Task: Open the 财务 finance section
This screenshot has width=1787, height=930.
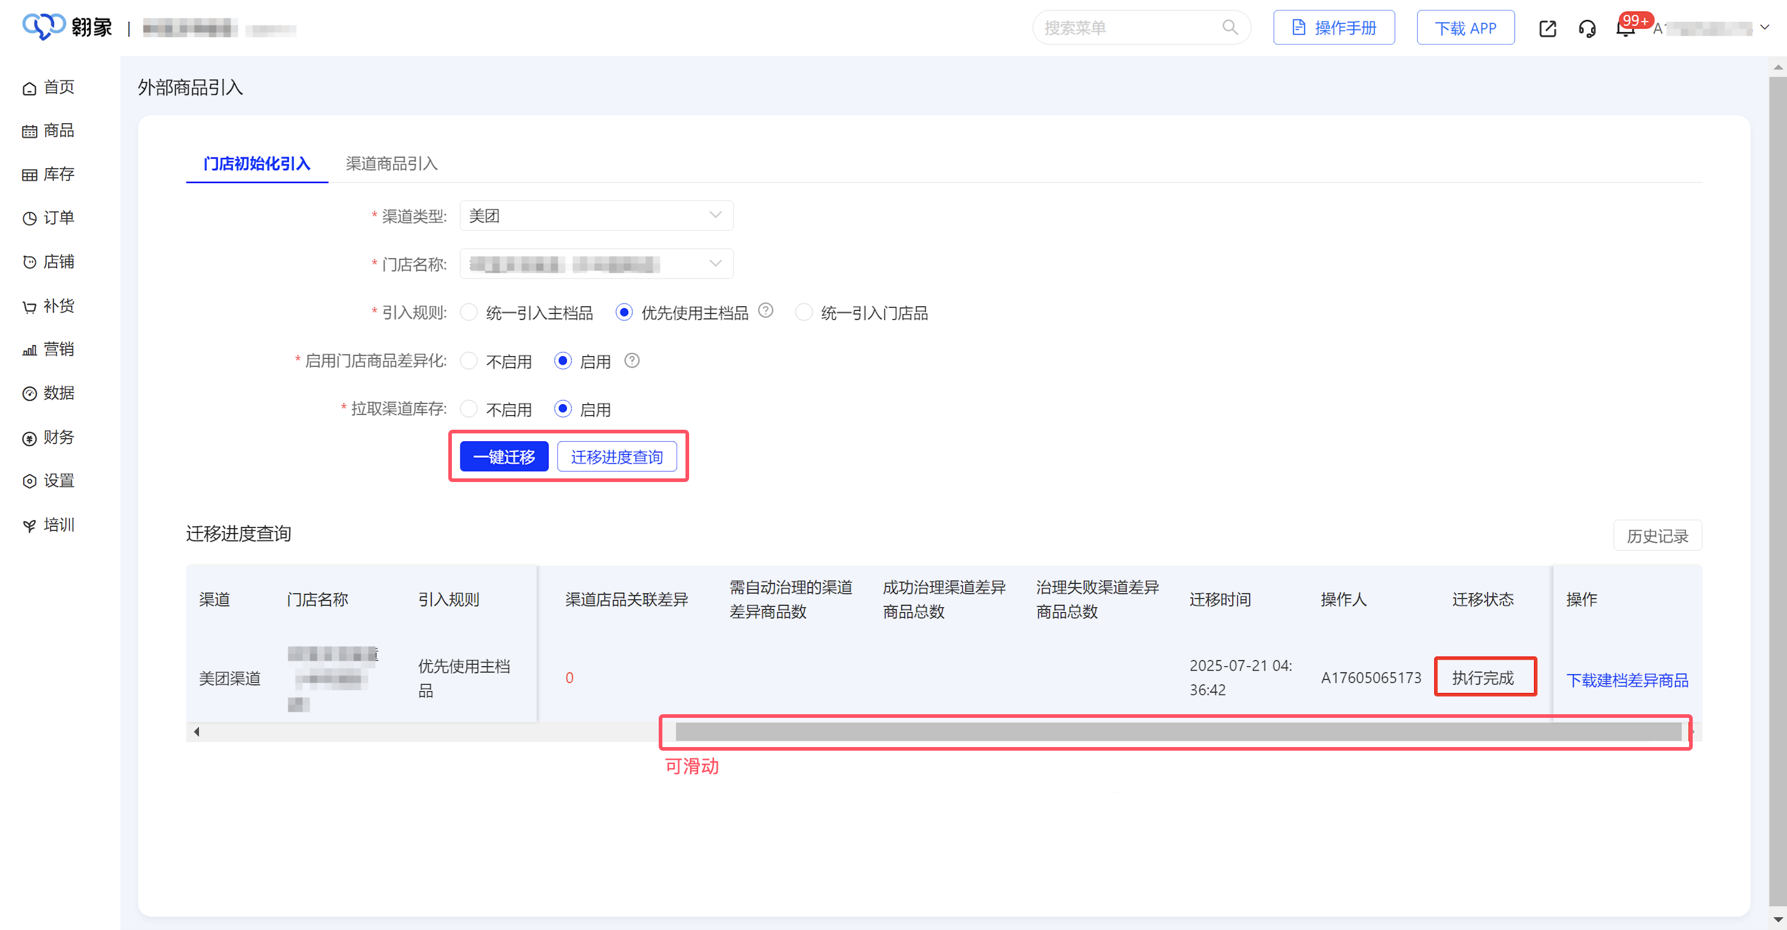Action: pyautogui.click(x=58, y=437)
